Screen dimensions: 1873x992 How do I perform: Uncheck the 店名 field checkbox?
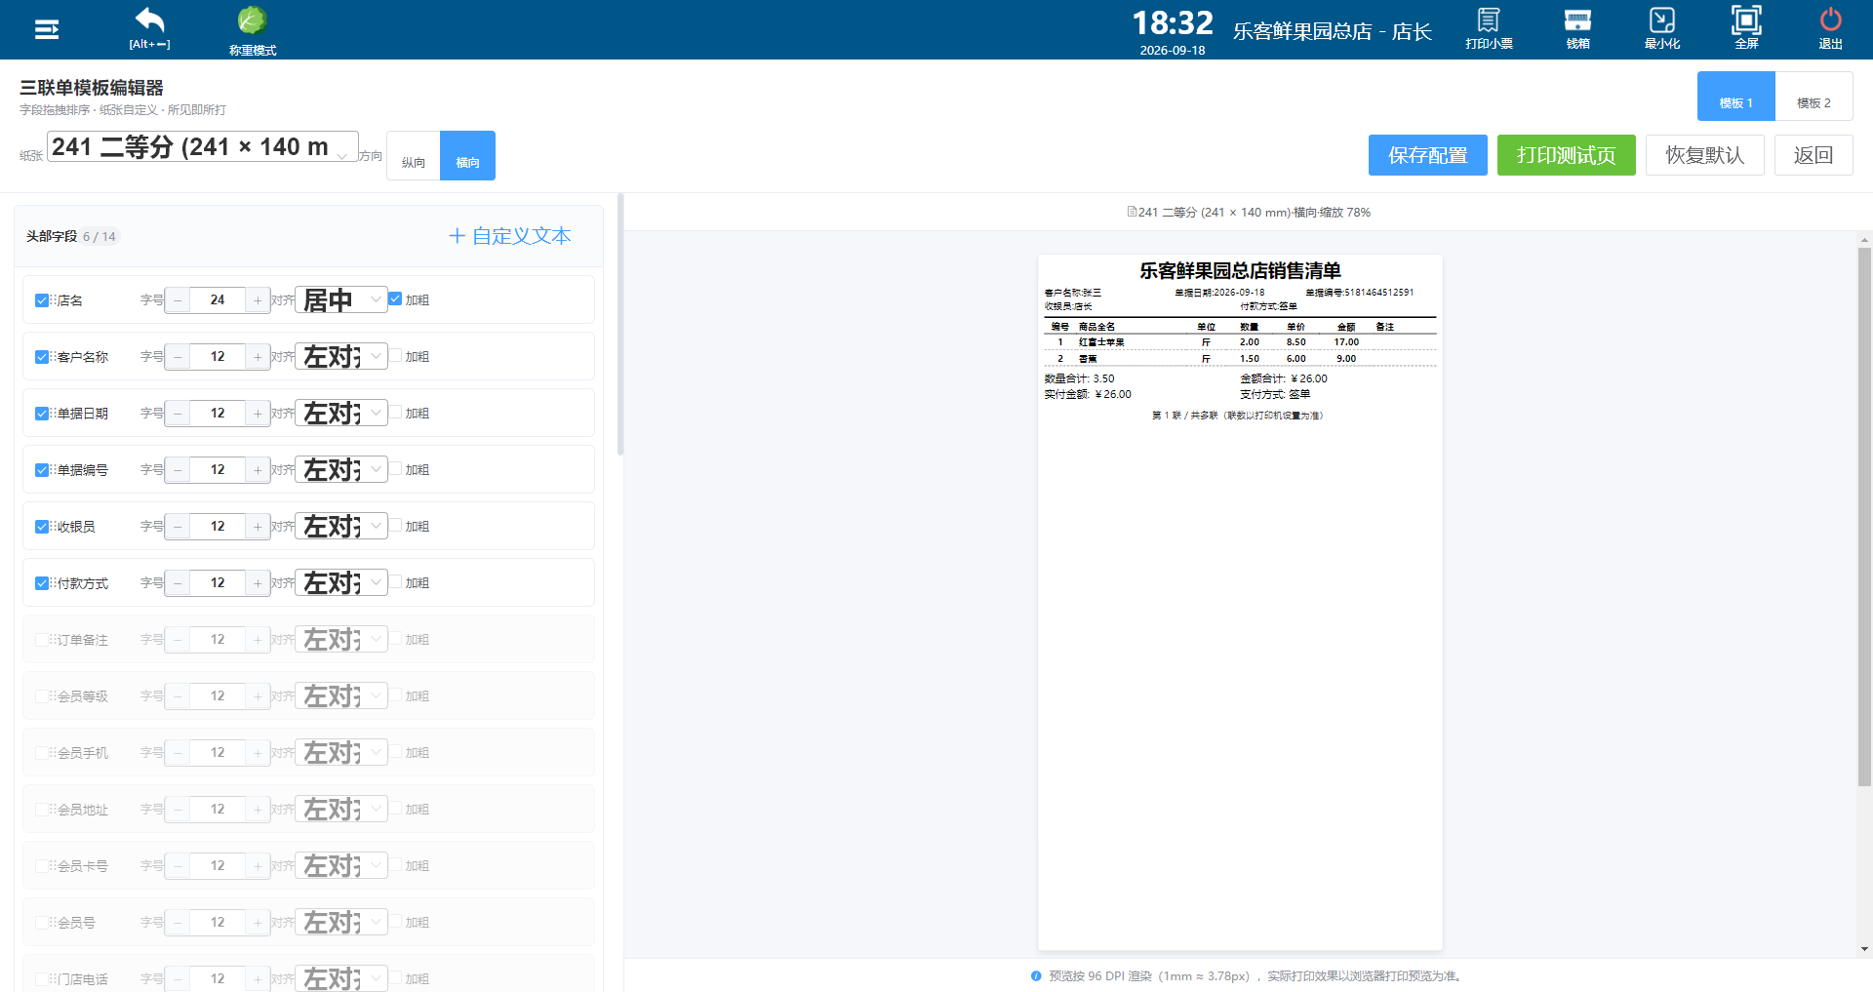(42, 300)
